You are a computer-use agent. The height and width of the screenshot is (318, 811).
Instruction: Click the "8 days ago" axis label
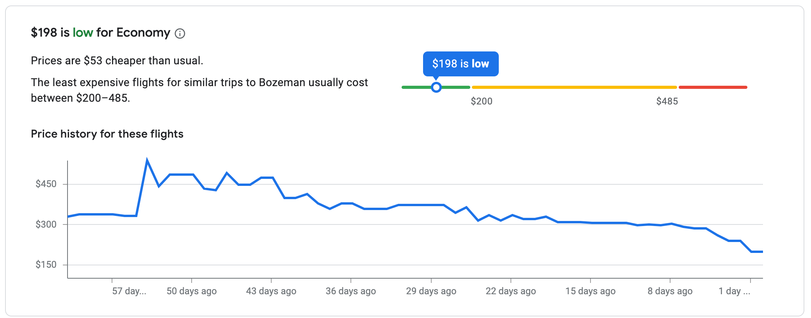(670, 291)
